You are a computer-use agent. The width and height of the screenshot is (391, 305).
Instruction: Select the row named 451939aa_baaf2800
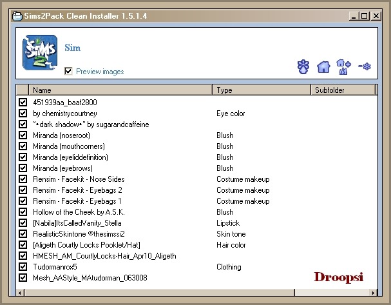coord(65,103)
